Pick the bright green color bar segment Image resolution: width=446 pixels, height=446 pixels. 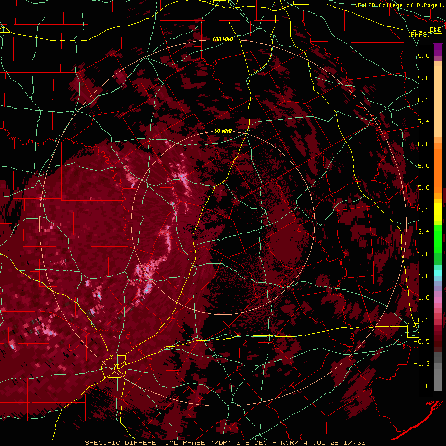(x=438, y=238)
